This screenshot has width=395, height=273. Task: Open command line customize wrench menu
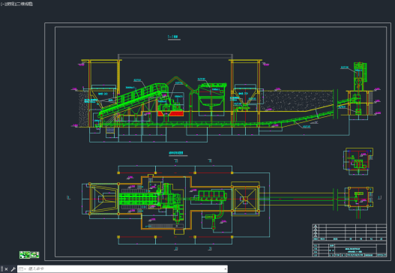[13, 269]
